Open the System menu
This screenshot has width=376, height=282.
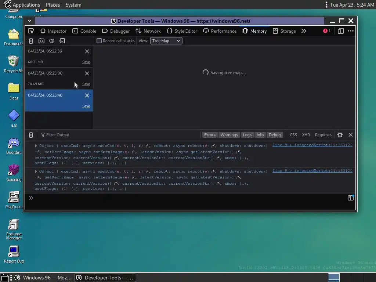pyautogui.click(x=73, y=5)
